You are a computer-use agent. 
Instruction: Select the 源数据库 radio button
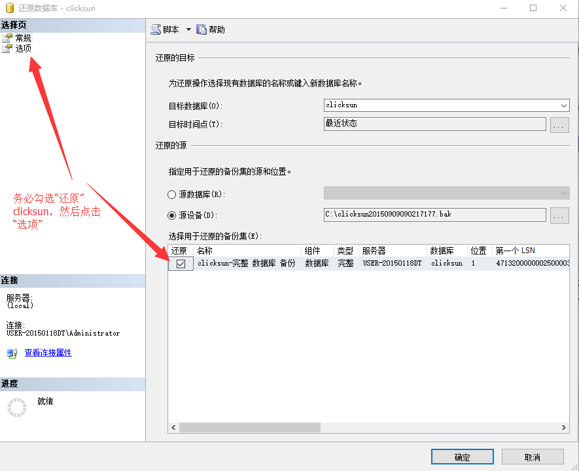pyautogui.click(x=173, y=194)
